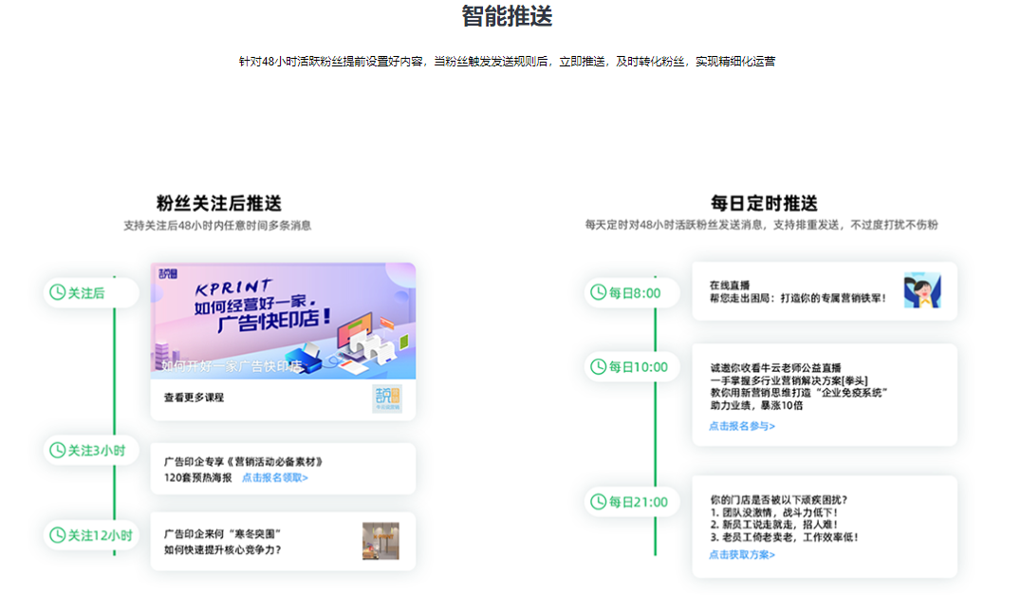Screen dimensions: 1021x611
Task: Open the 广告印企专享 营销活动必备素材 message
Action: pyautogui.click(x=244, y=462)
